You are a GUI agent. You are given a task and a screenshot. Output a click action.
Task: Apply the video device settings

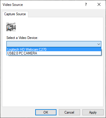pos(93,112)
